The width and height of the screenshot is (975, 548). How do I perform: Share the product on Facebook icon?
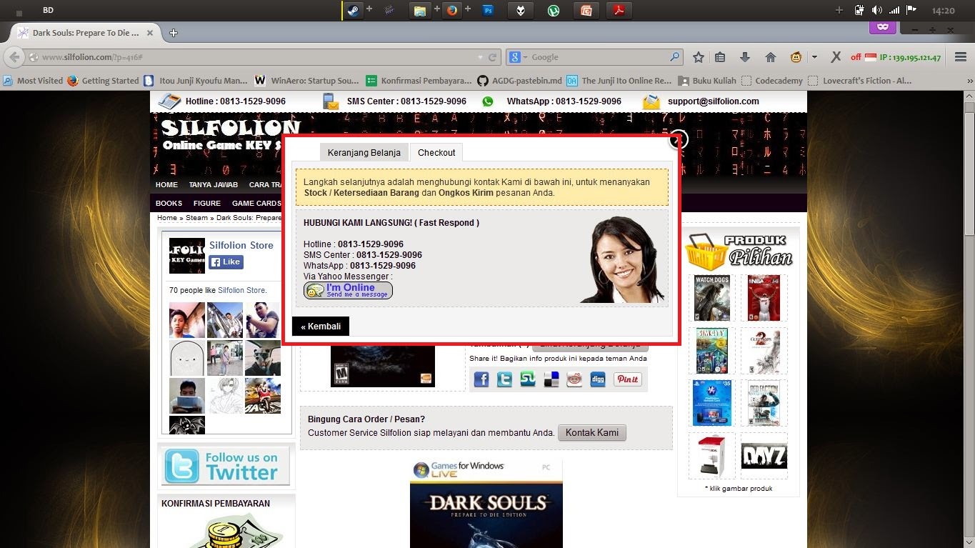tap(481, 379)
